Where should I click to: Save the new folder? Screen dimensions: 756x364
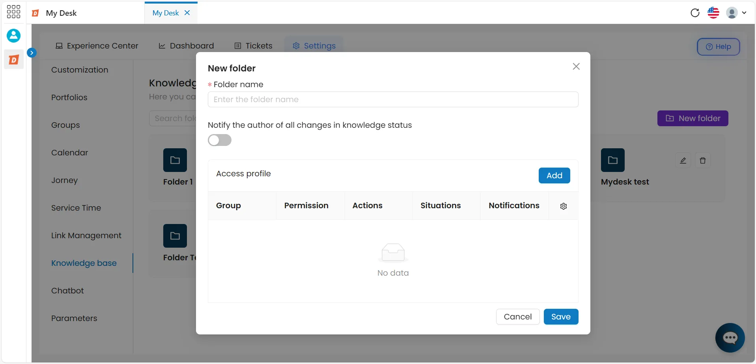tap(561, 317)
